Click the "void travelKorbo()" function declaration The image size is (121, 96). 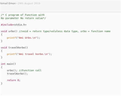pos(14,47)
